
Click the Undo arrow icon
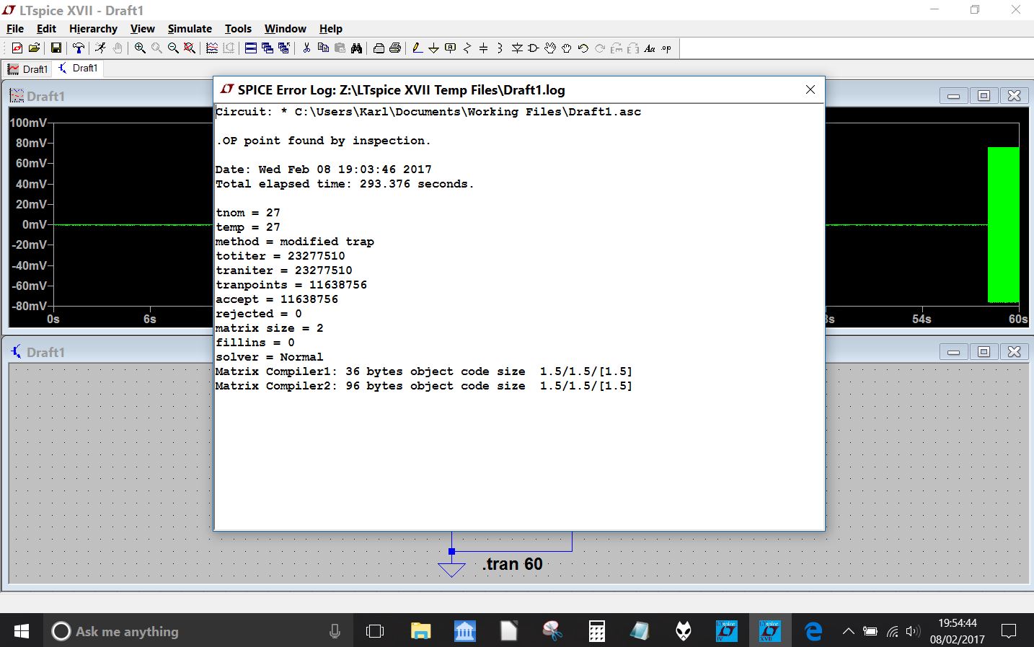[583, 48]
